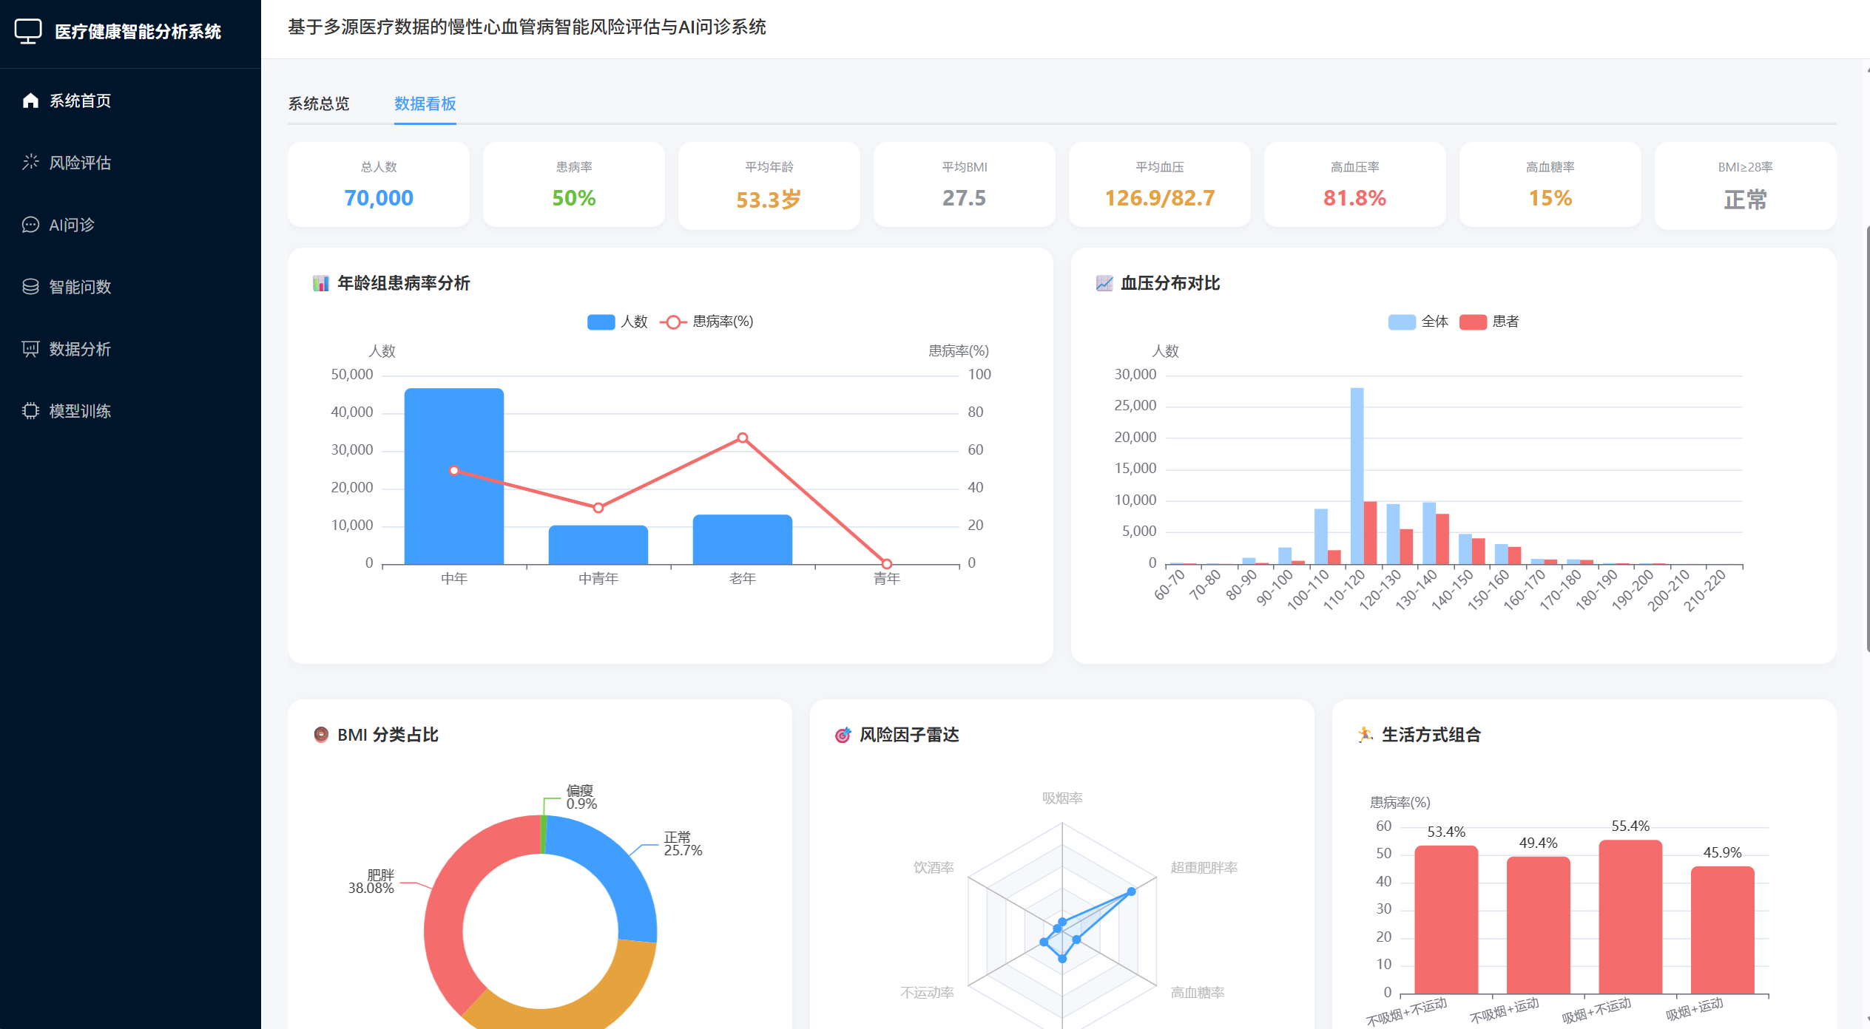Click the 老年 bar in age chart
This screenshot has height=1029, width=1870.
click(743, 540)
